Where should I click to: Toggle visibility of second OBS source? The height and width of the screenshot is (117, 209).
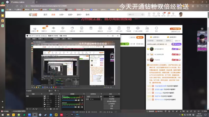click(56, 98)
